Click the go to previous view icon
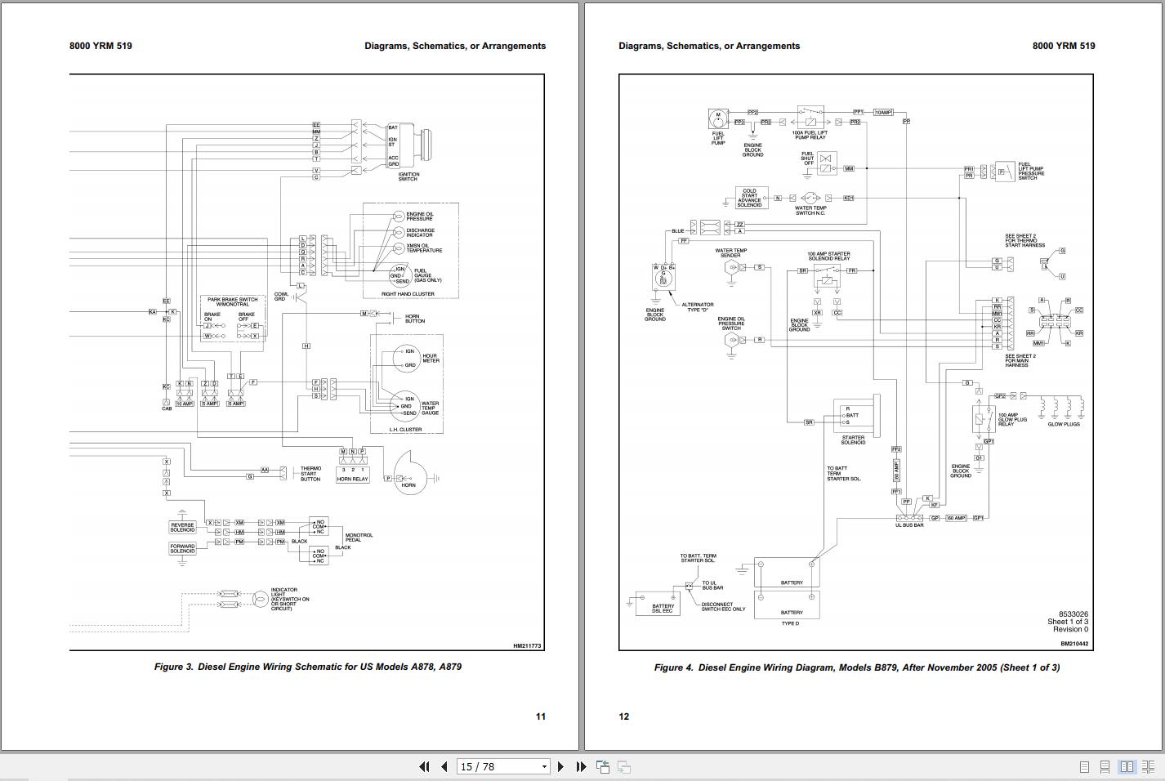The width and height of the screenshot is (1165, 781). click(603, 766)
